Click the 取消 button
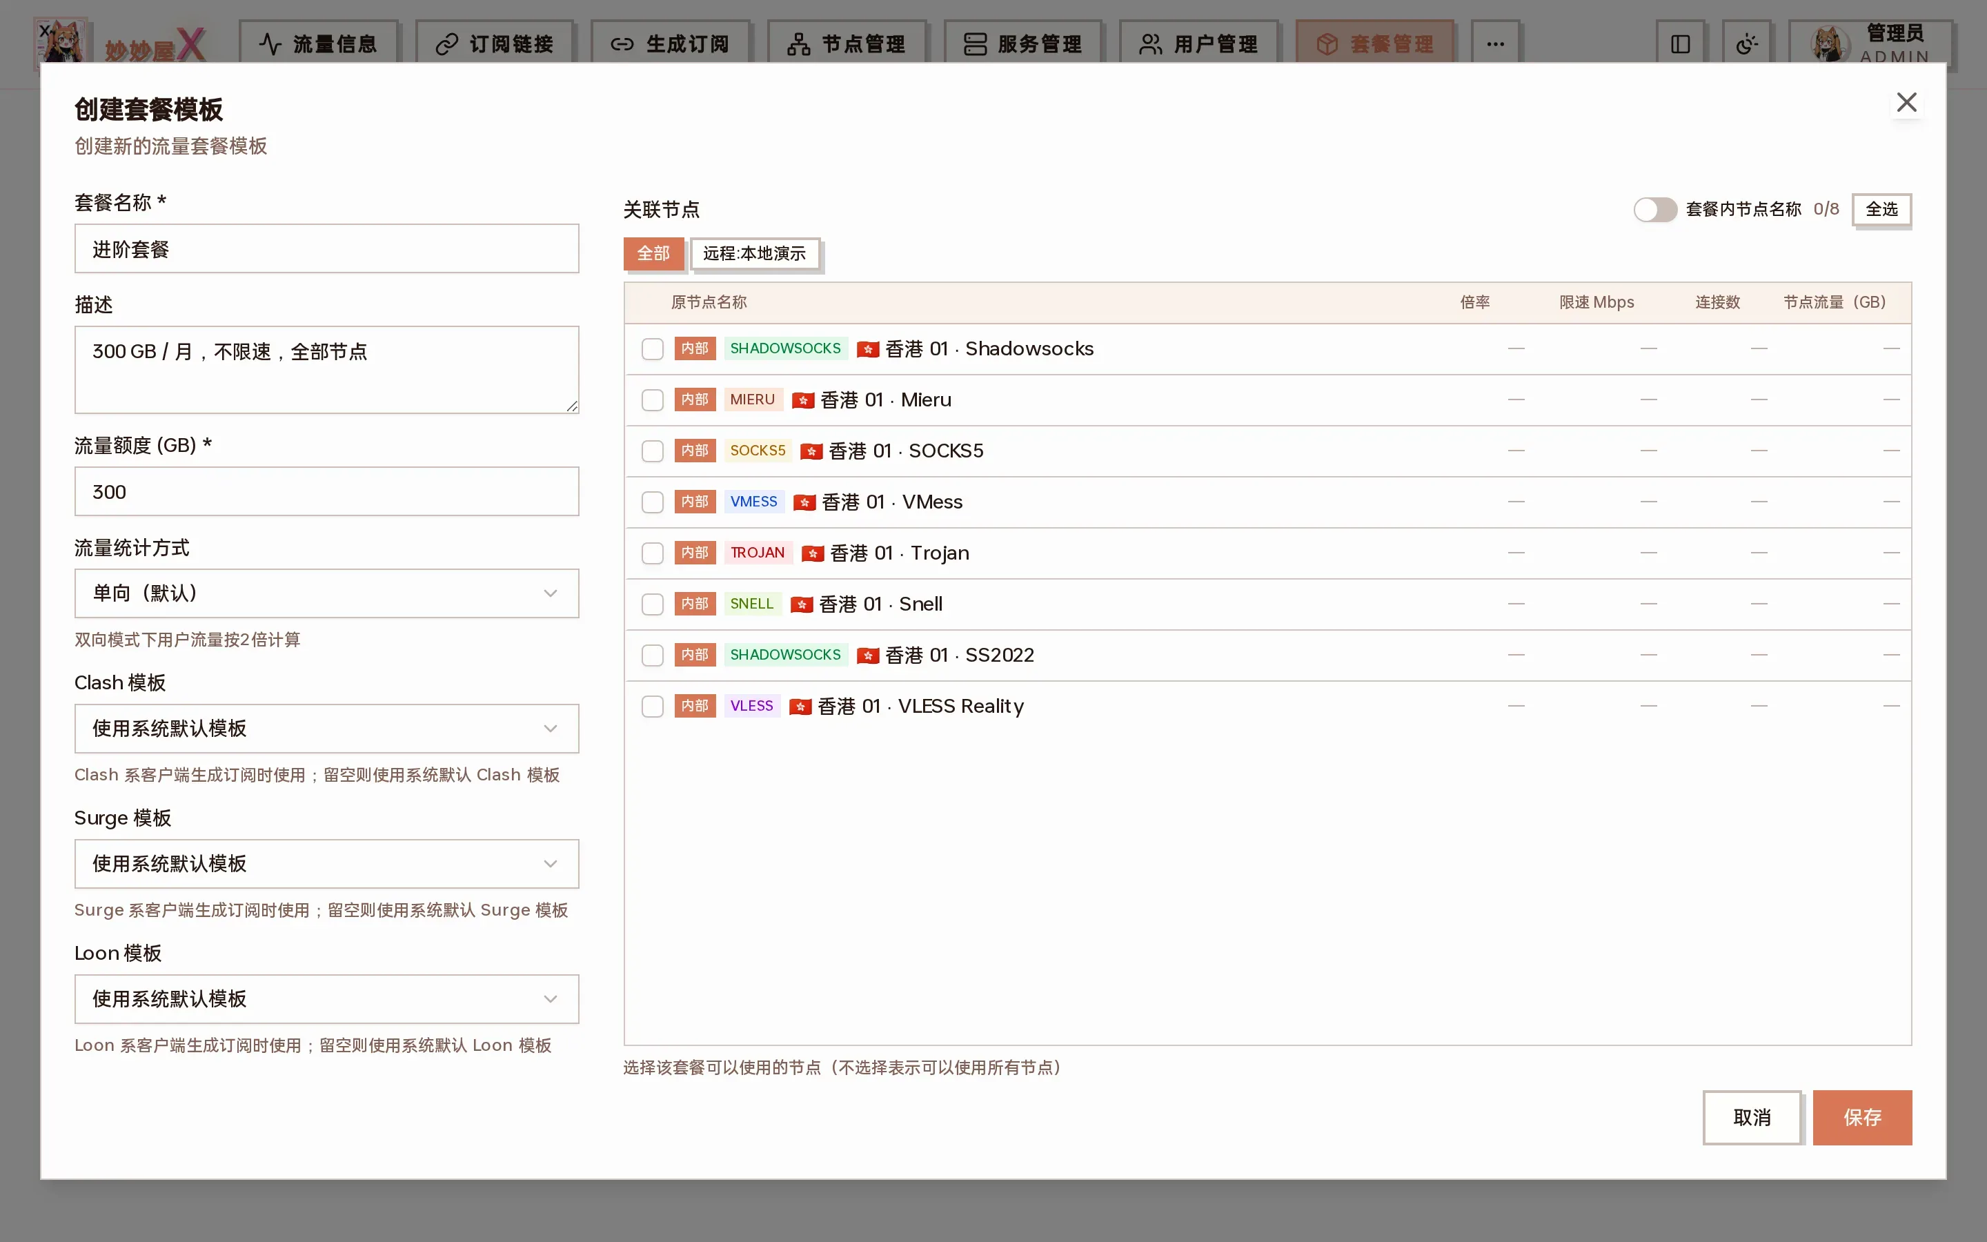The image size is (1987, 1242). pyautogui.click(x=1752, y=1117)
